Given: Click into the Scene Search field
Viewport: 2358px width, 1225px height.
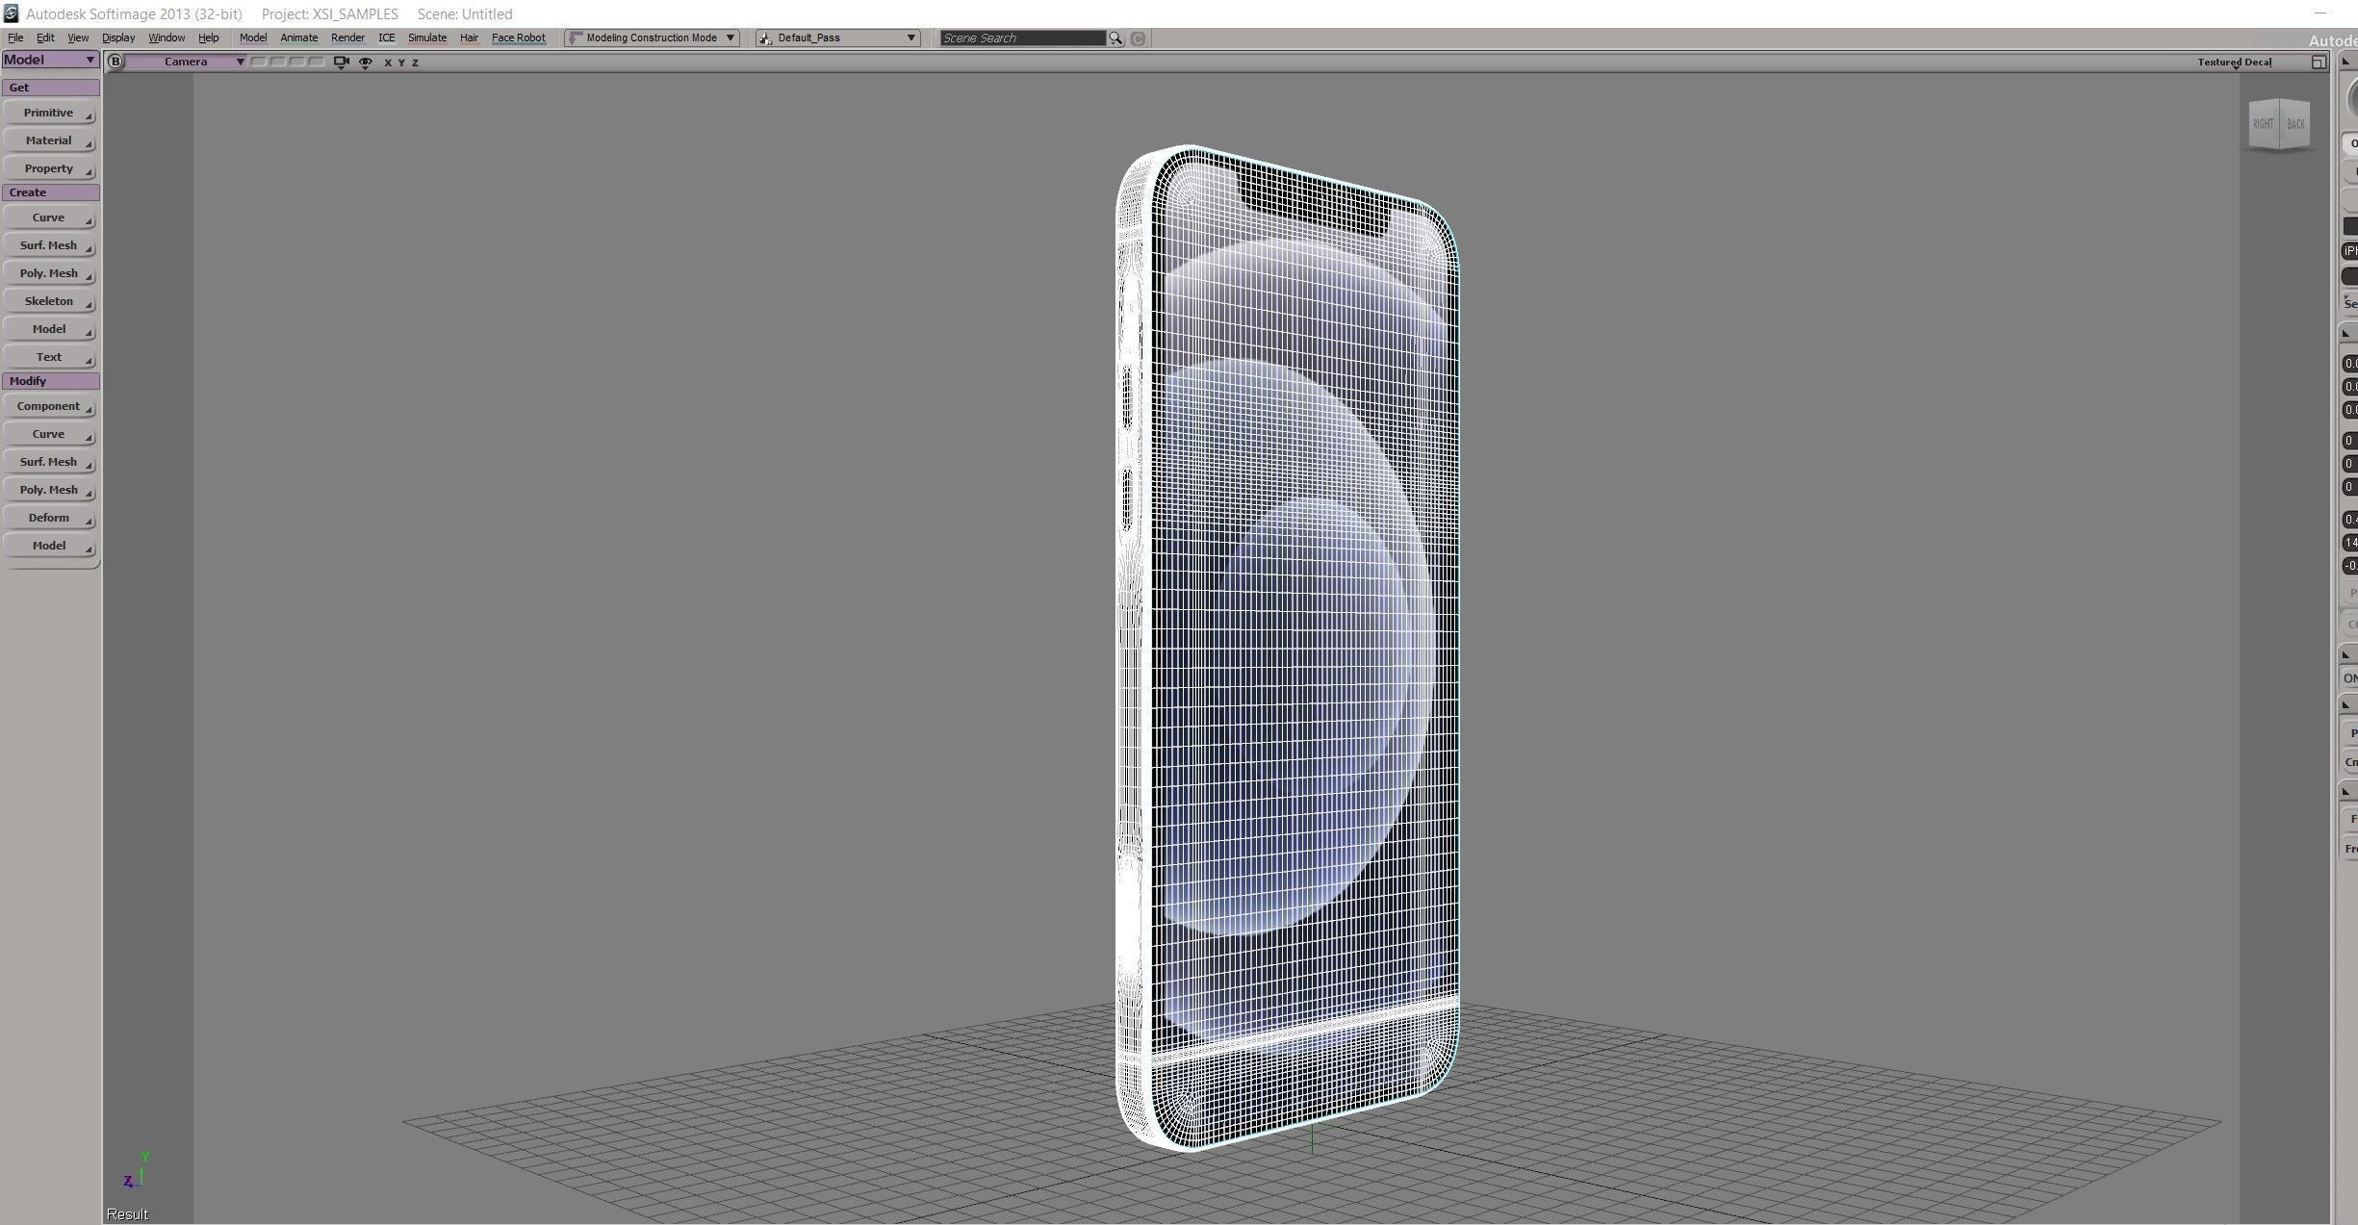Looking at the screenshot, I should tap(1023, 38).
